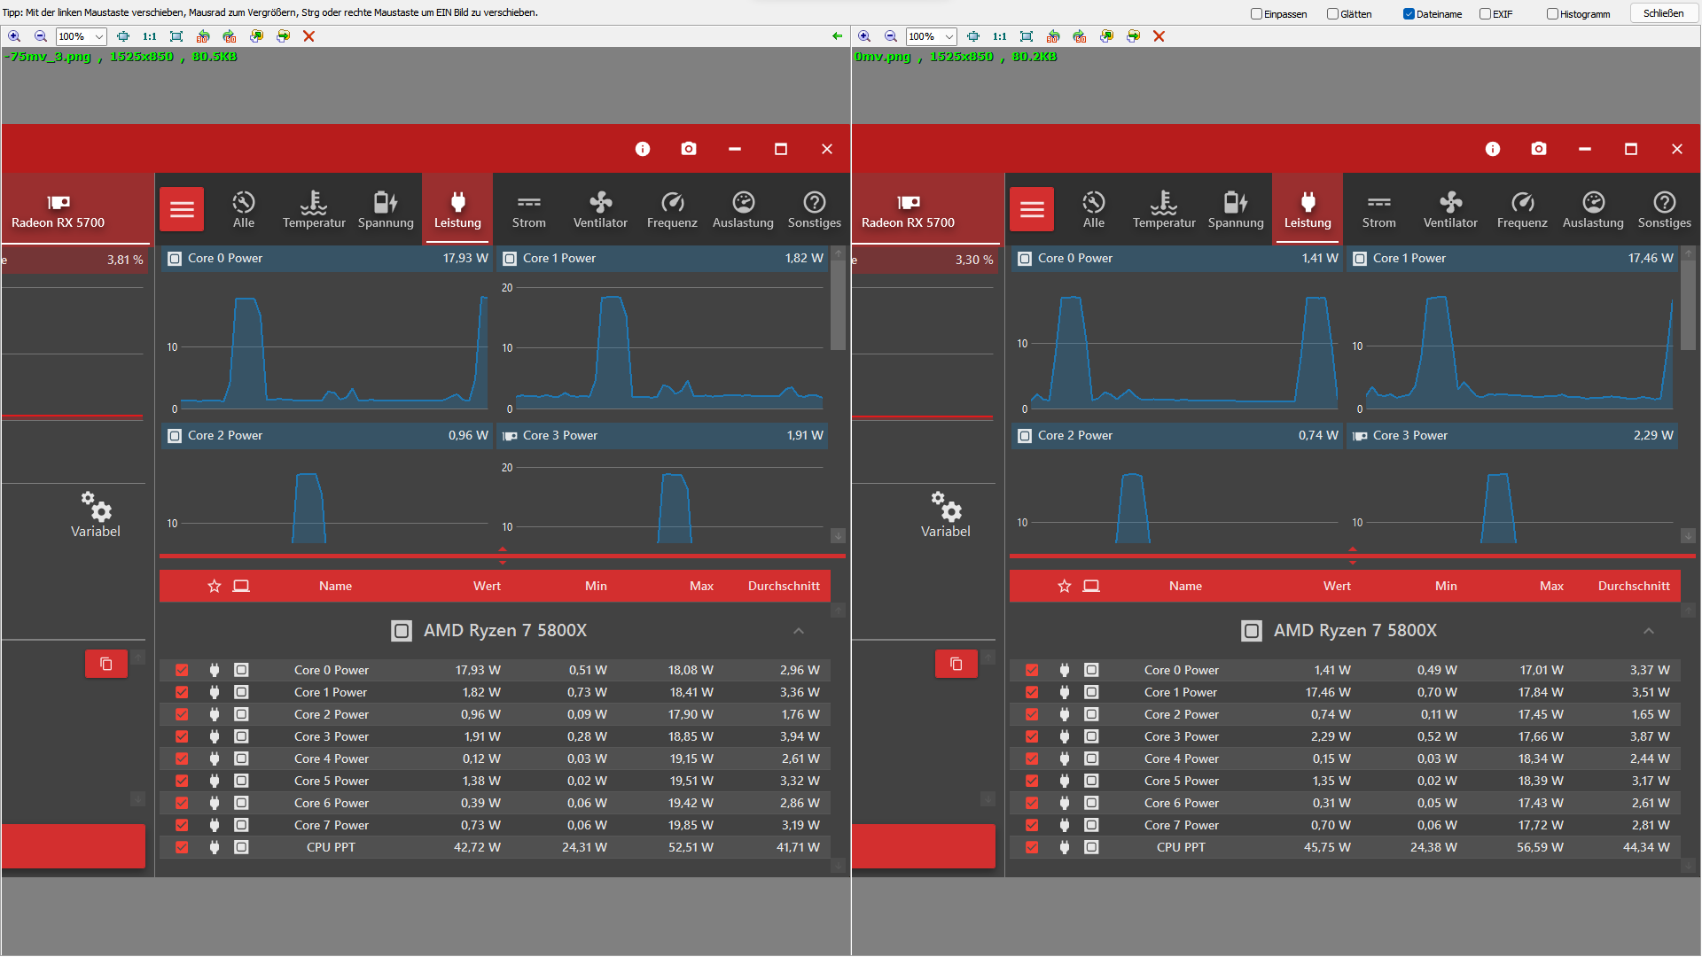The height and width of the screenshot is (957, 1702).
Task: Open hamburger menu in the left window
Action: [x=182, y=209]
